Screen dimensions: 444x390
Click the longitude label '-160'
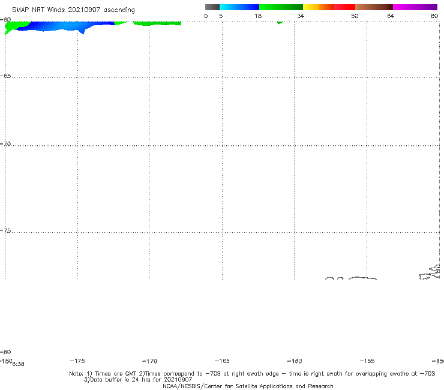click(295, 361)
